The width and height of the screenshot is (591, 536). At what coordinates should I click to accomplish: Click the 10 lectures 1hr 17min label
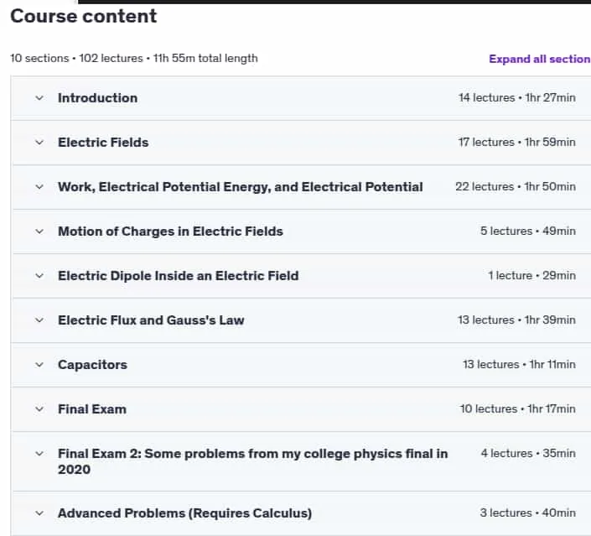click(517, 409)
